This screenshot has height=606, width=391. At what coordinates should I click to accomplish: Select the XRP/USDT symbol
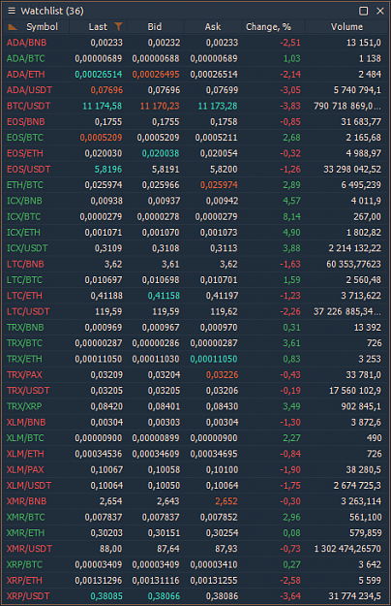pyautogui.click(x=28, y=596)
